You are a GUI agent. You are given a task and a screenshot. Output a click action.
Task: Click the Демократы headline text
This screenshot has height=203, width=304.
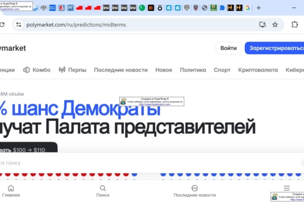tap(111, 109)
